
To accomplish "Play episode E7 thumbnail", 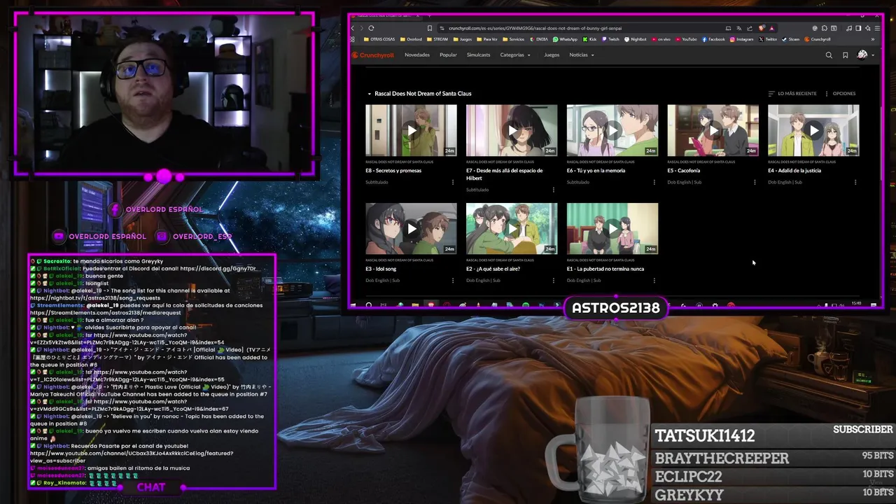I will click(512, 130).
